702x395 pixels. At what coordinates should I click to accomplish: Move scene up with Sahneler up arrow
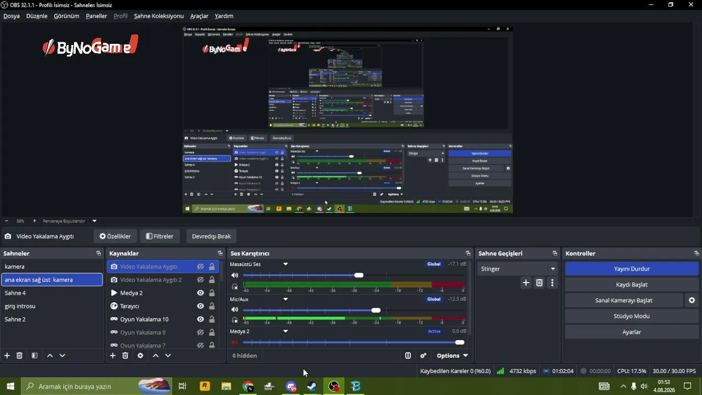point(50,356)
